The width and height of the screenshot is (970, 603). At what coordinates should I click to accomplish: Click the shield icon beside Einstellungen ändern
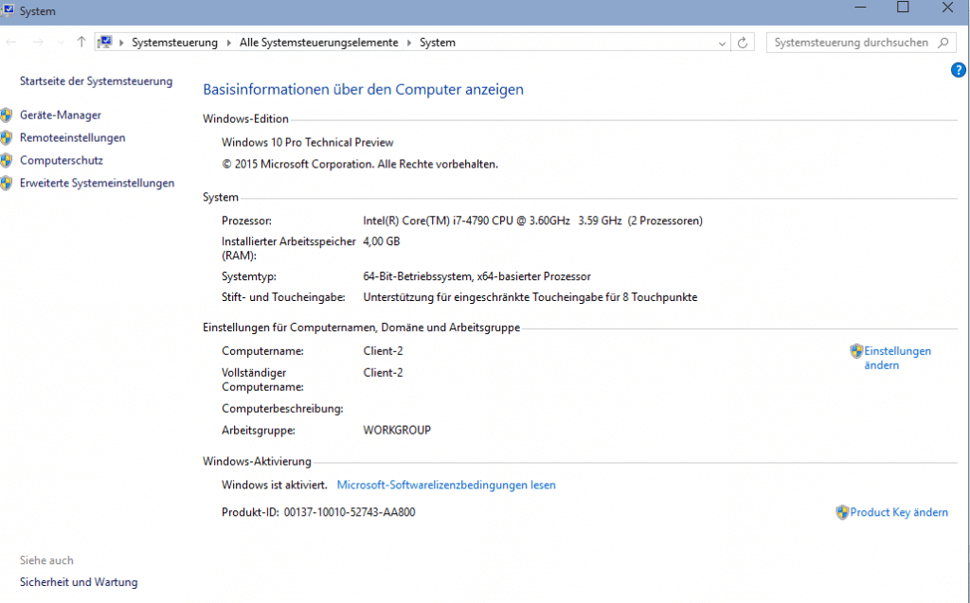click(x=856, y=351)
